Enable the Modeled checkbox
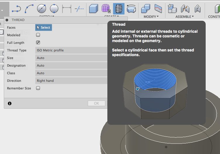Image resolution: width=220 pixels, height=154 pixels. [38, 35]
